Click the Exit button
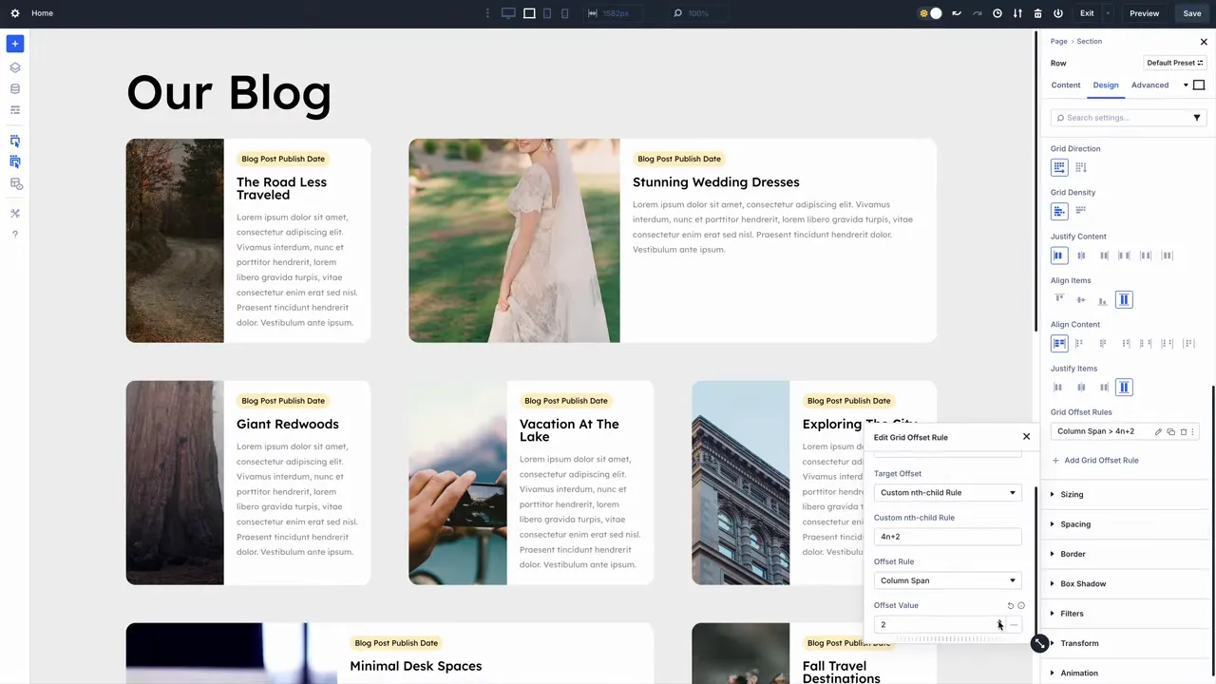The image size is (1216, 684). [x=1087, y=13]
